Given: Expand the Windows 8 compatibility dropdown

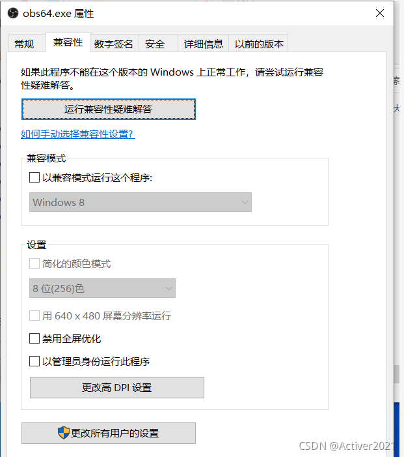Looking at the screenshot, I should pos(140,202).
